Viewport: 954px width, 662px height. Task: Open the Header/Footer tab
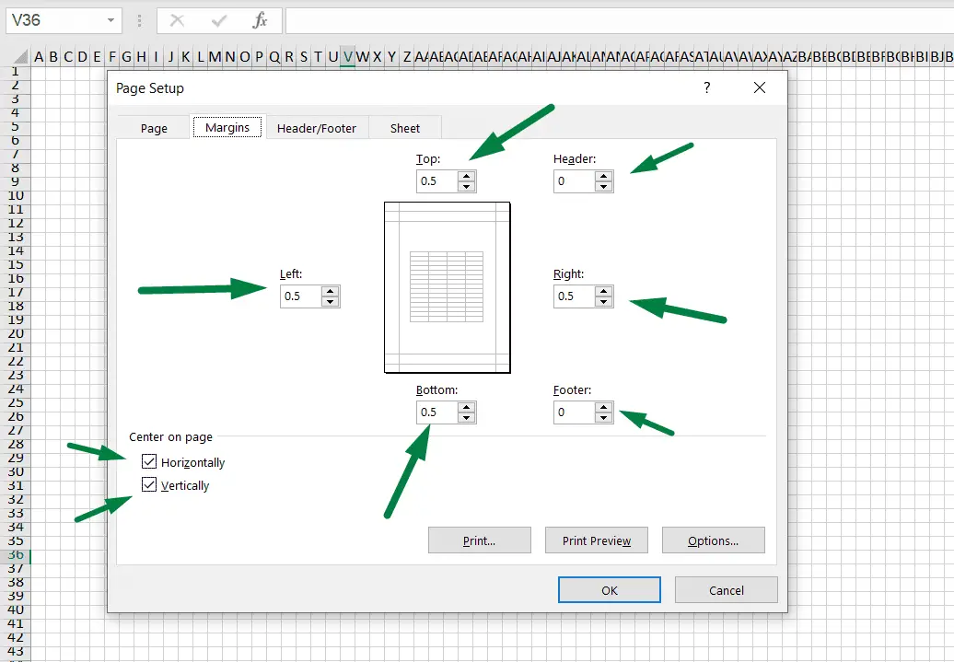point(317,128)
